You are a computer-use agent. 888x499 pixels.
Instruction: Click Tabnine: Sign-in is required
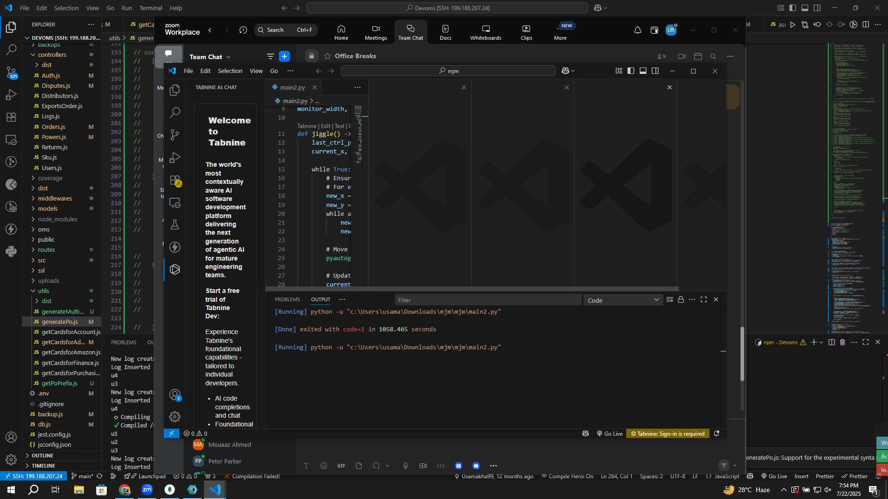667,433
